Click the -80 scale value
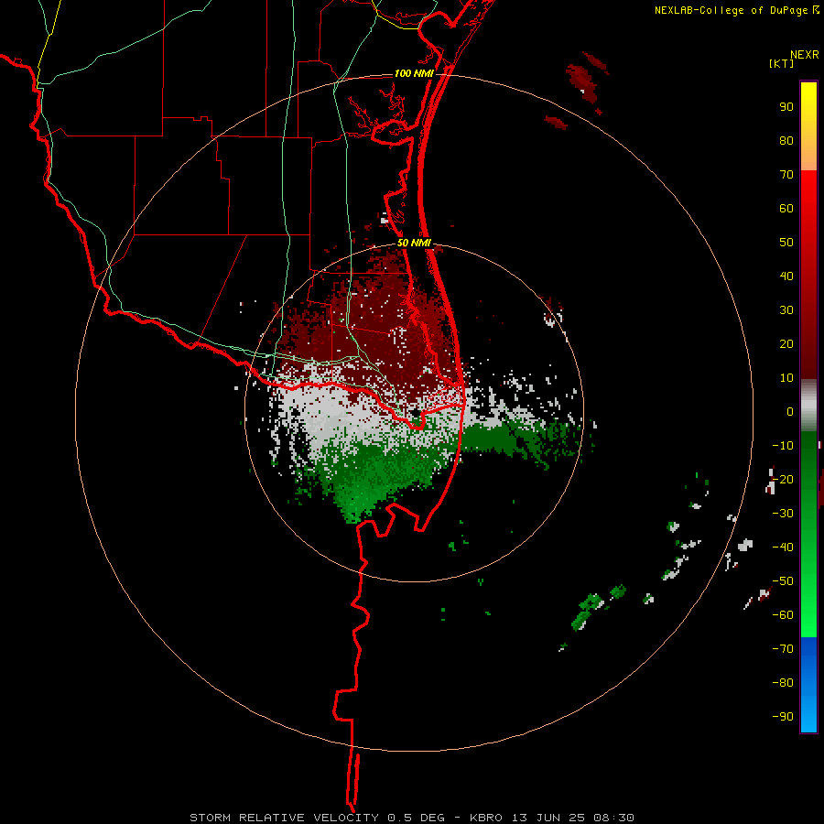 [x=783, y=683]
